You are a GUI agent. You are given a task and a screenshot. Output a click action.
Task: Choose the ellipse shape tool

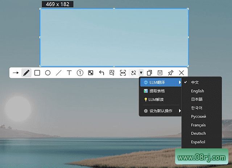pos(47,73)
